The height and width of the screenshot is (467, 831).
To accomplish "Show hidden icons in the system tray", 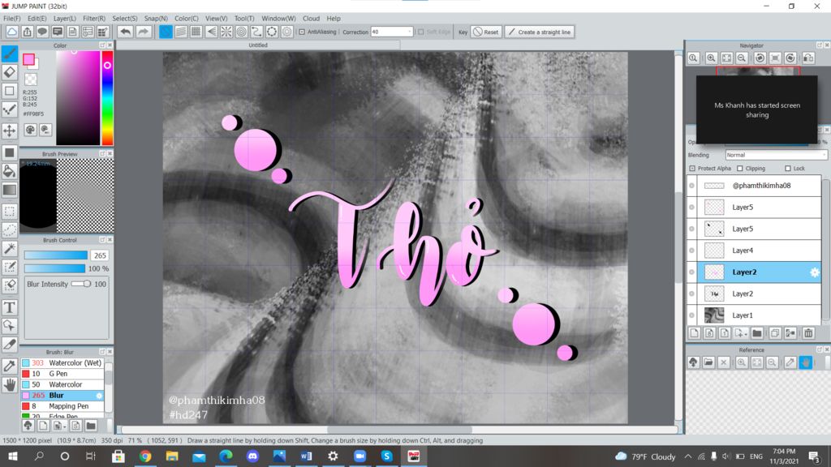I will coord(688,456).
